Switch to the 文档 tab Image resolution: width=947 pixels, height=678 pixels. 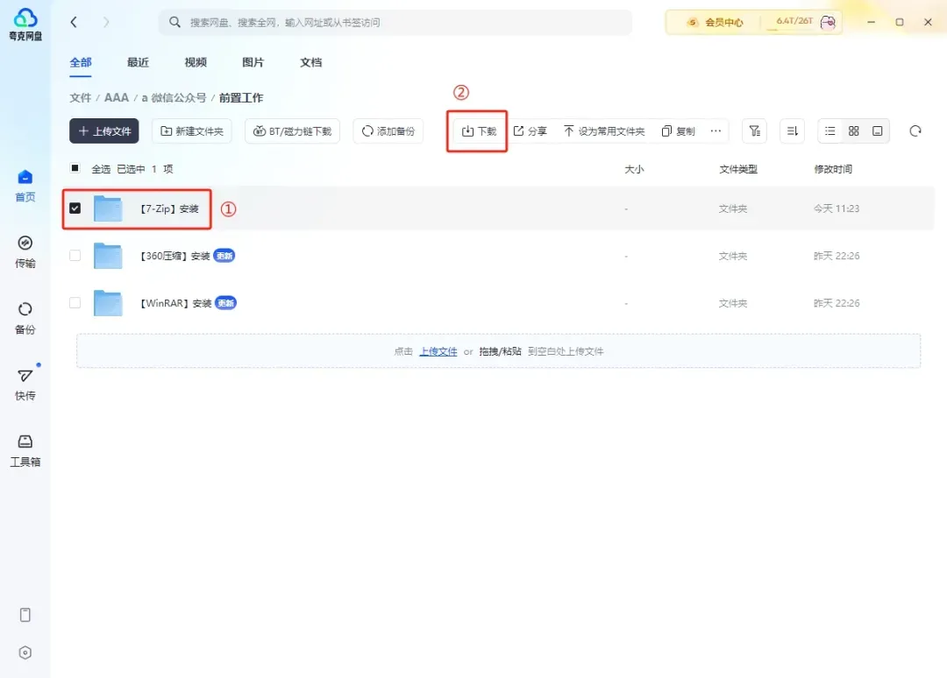(x=311, y=63)
